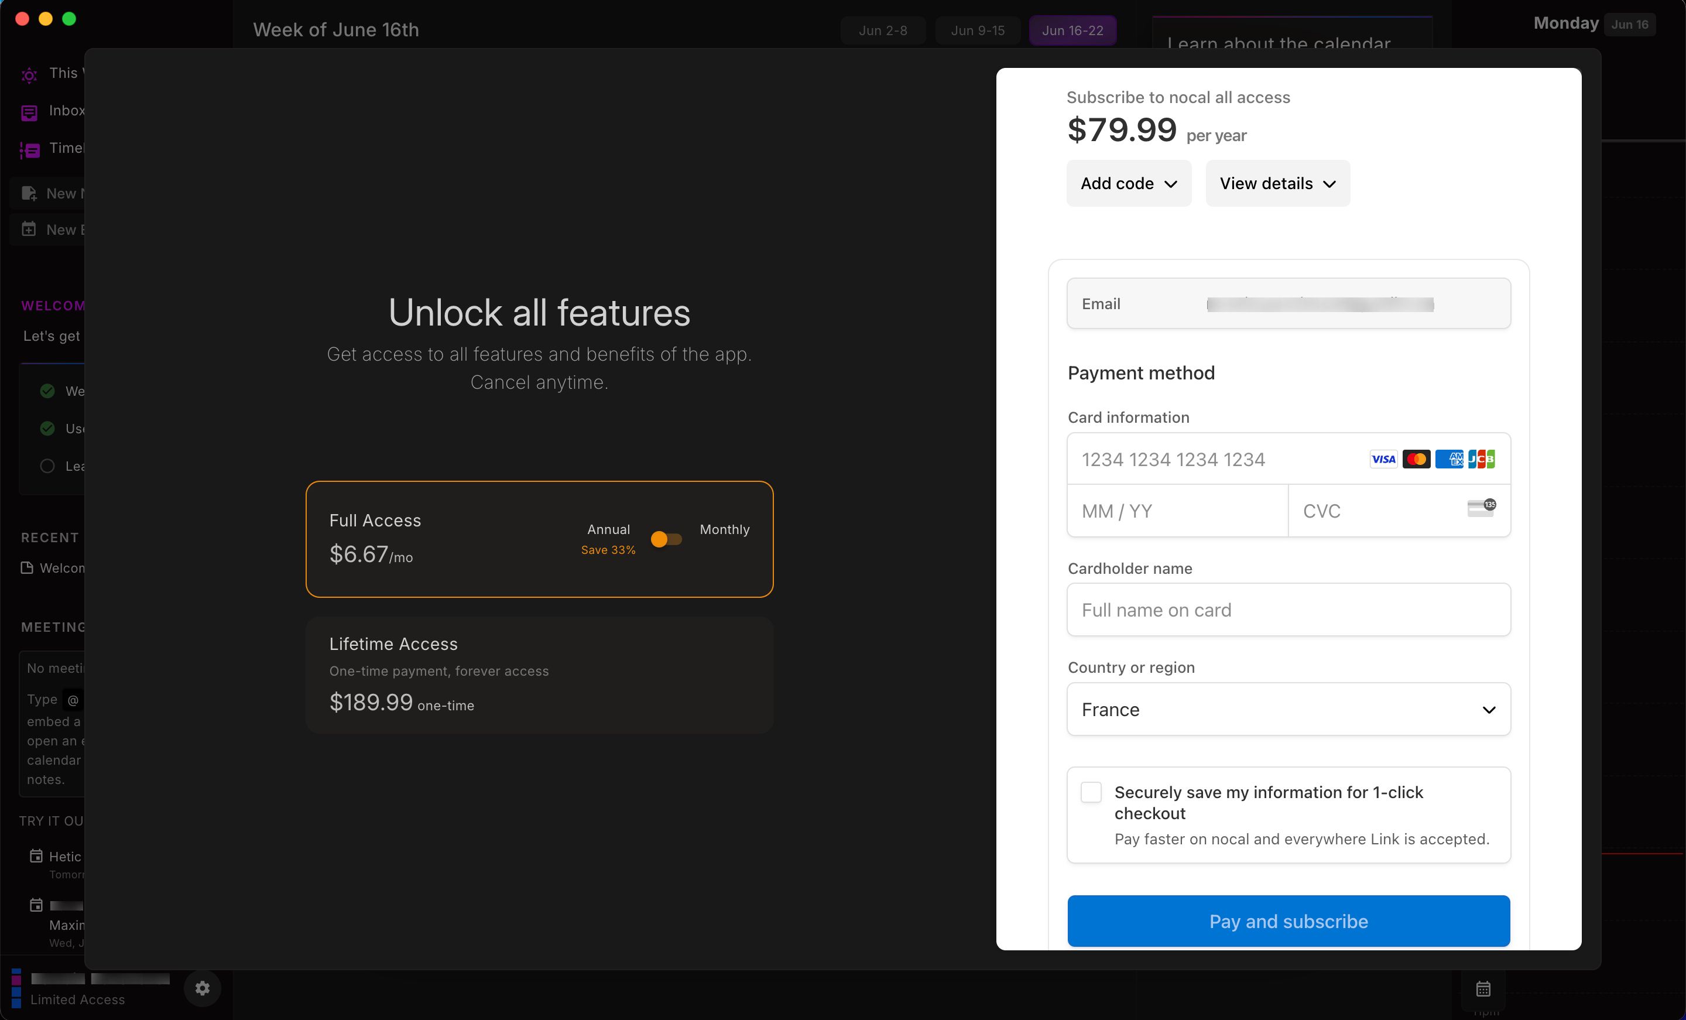
Task: Open the Country or region France dropdown
Action: coord(1289,709)
